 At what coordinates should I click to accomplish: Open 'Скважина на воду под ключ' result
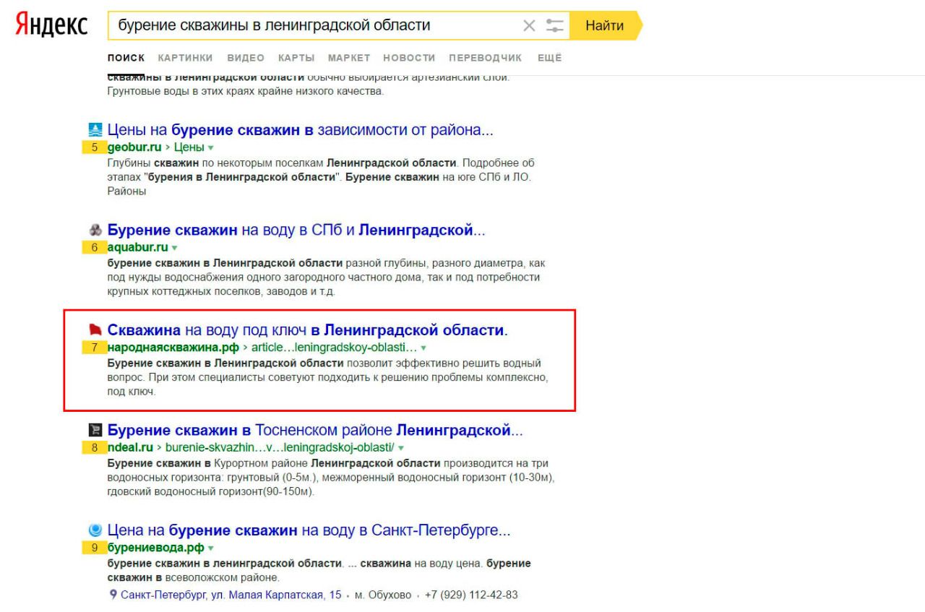point(307,331)
